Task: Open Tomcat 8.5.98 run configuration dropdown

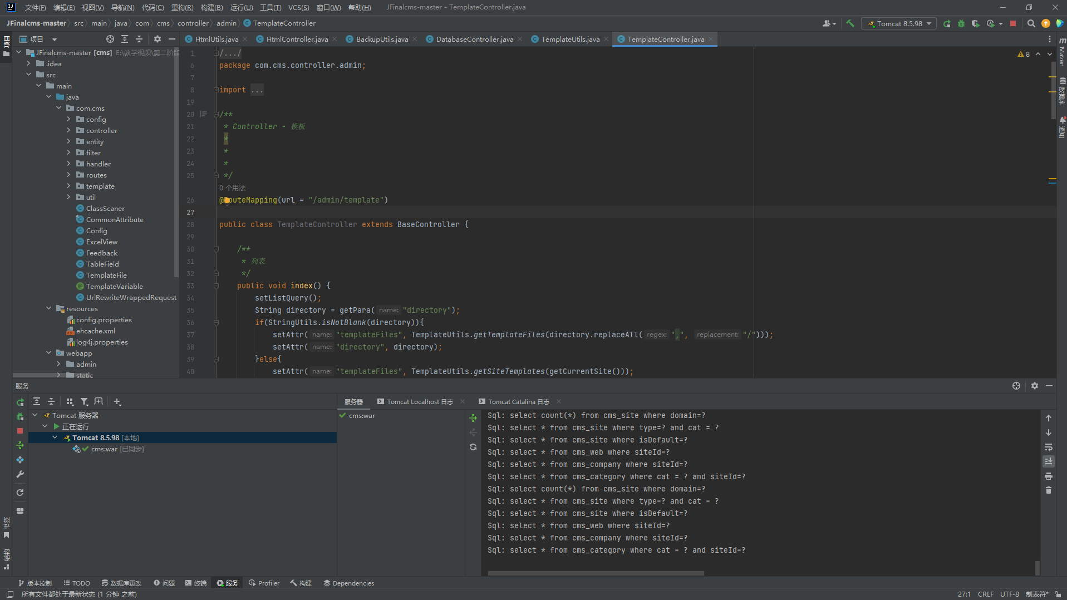Action: [899, 23]
